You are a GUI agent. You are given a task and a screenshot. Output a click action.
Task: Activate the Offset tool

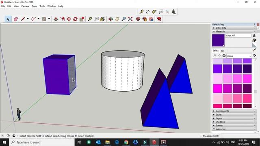(x=63, y=19)
